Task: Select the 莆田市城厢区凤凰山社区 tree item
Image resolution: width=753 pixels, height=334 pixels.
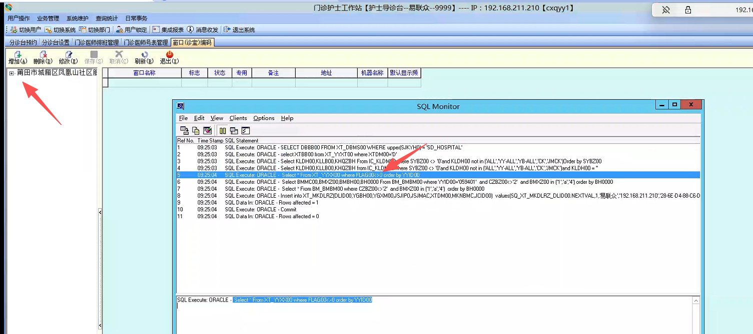Action: (x=57, y=73)
